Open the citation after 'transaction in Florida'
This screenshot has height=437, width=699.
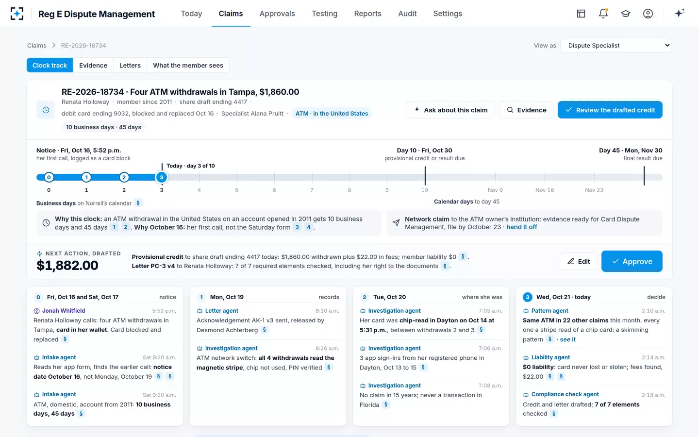[x=386, y=404]
